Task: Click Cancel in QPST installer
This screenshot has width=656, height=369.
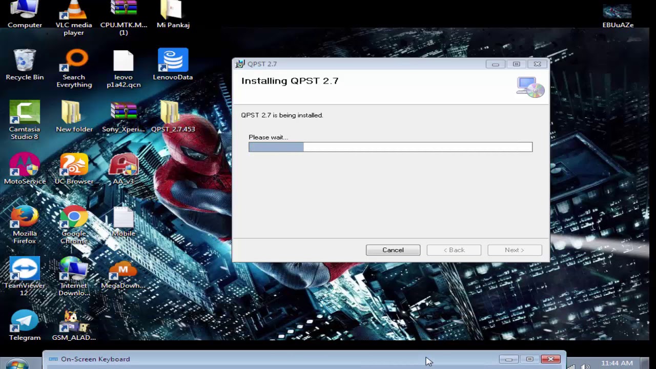Action: pos(393,250)
